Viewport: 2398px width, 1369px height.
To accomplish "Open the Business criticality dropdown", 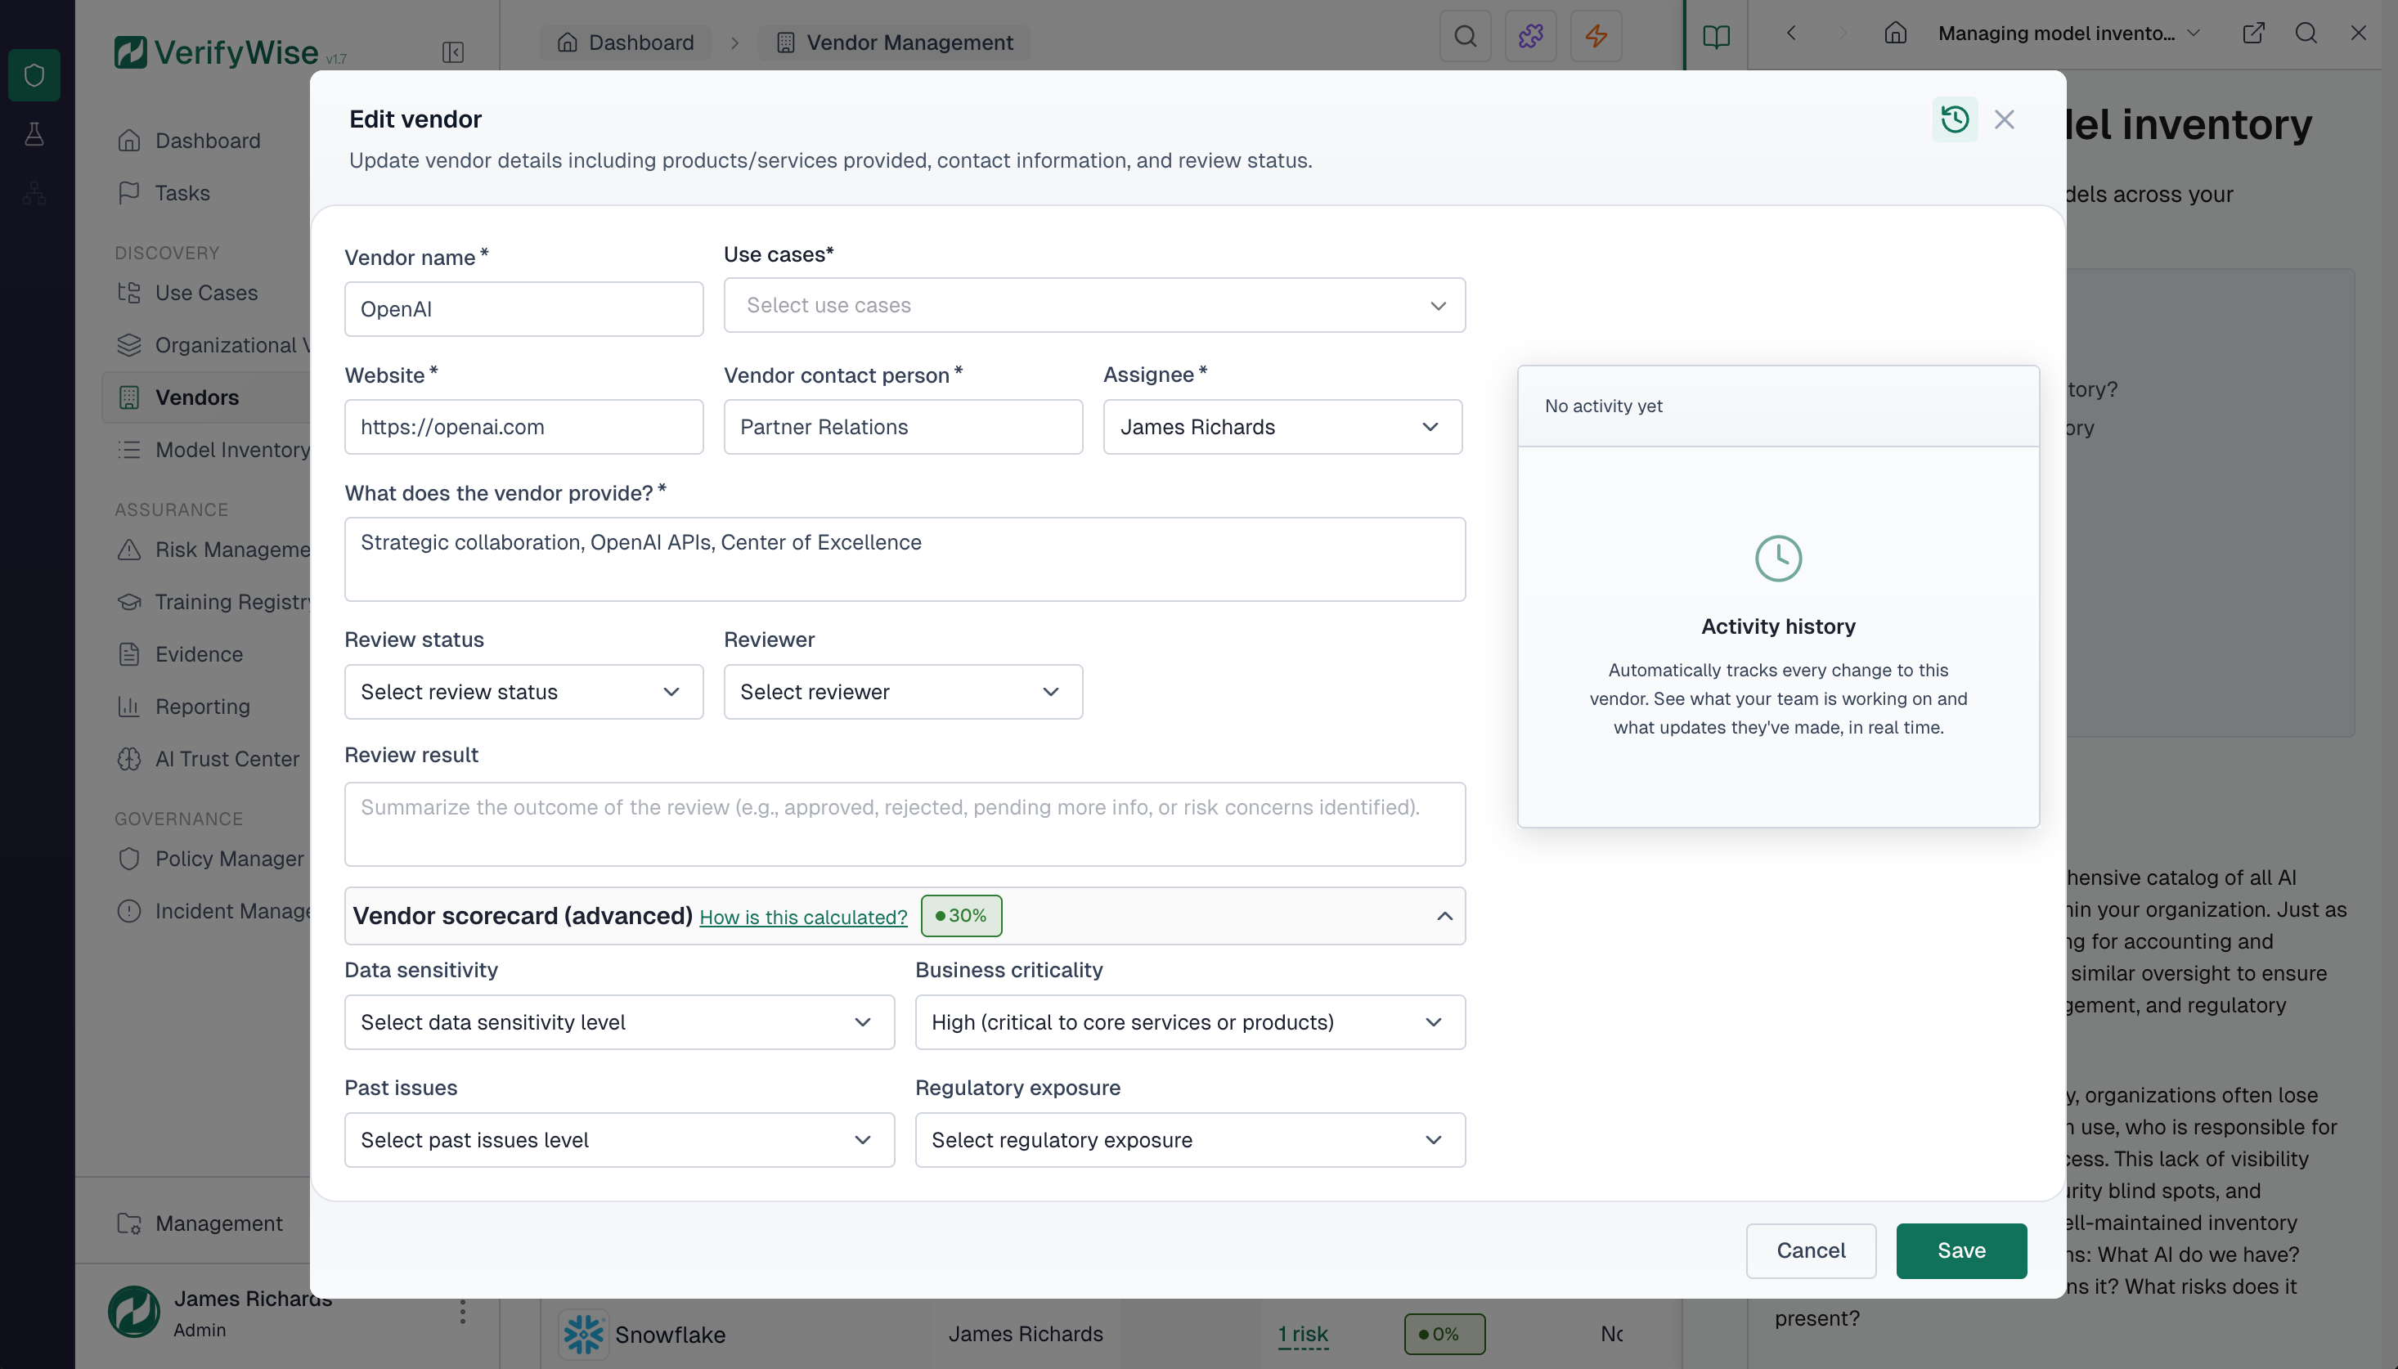I will click(x=1188, y=1022).
